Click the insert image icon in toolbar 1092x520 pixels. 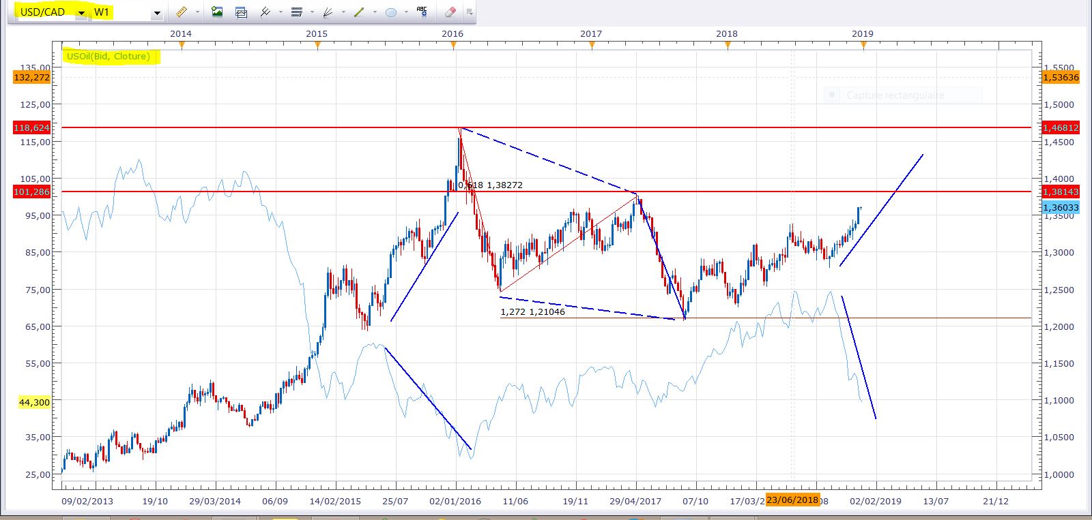point(217,12)
